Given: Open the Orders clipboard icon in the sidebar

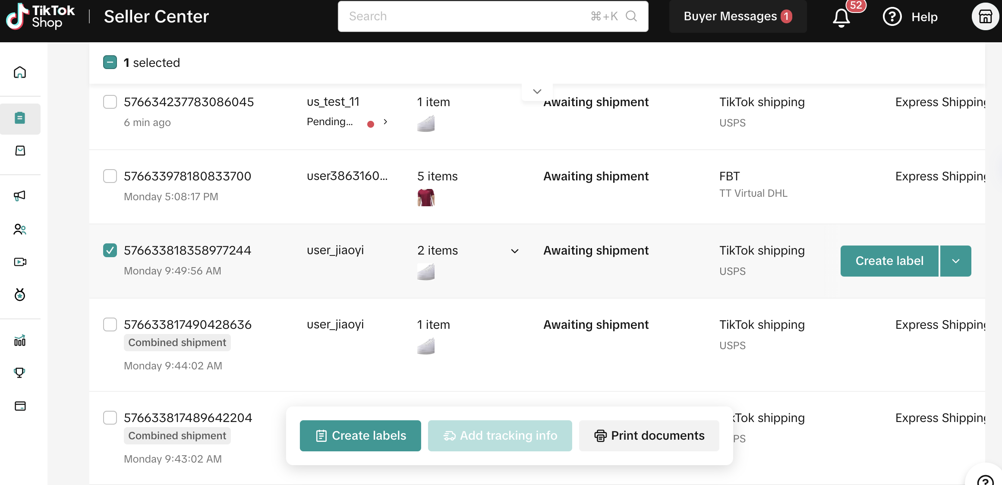Looking at the screenshot, I should 20,118.
